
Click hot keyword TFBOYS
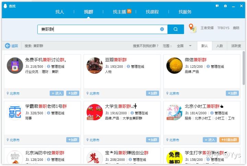(223, 28)
